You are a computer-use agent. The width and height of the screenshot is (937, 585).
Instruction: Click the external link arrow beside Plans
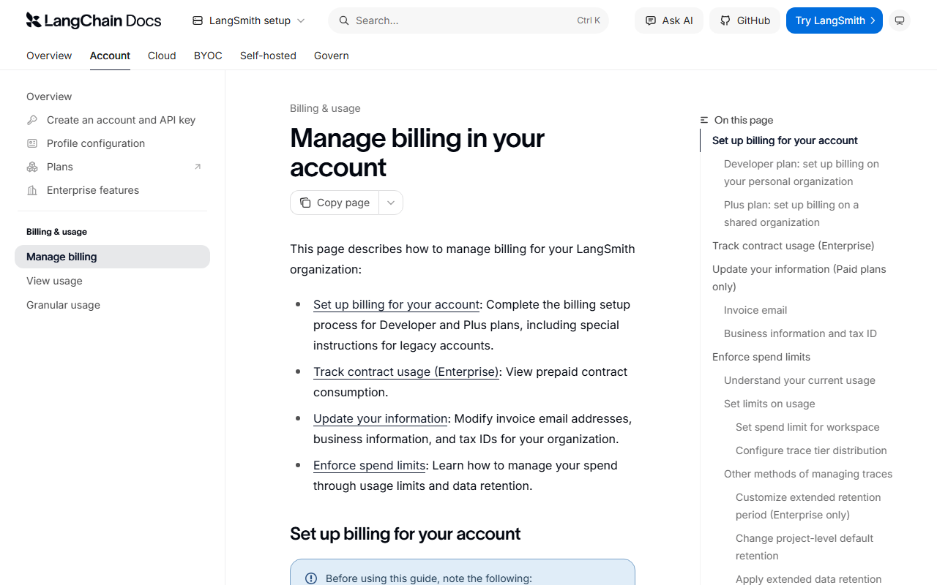pos(198,167)
